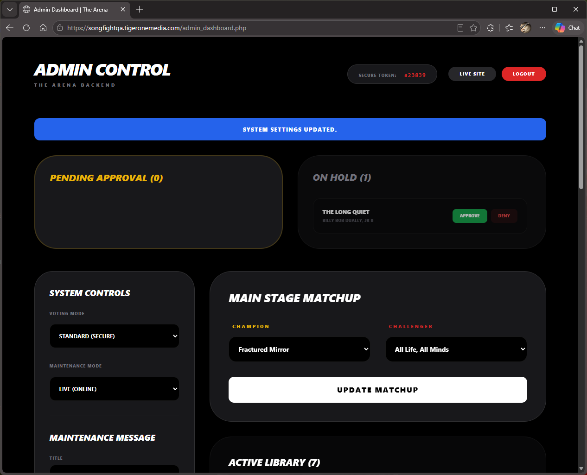
Task: Click Update Matchup button
Action: [378, 390]
